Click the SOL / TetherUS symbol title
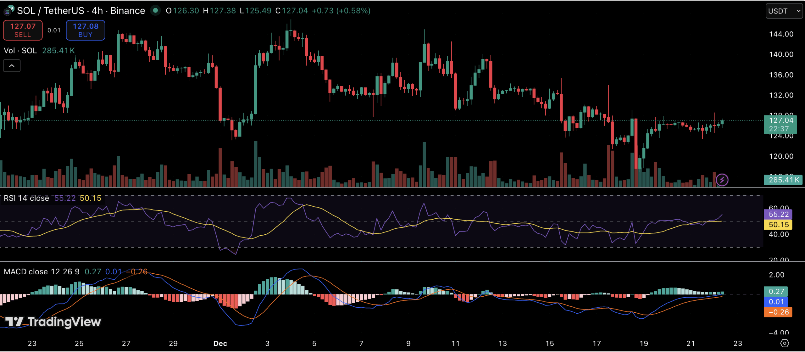This screenshot has width=805, height=352. (x=50, y=11)
